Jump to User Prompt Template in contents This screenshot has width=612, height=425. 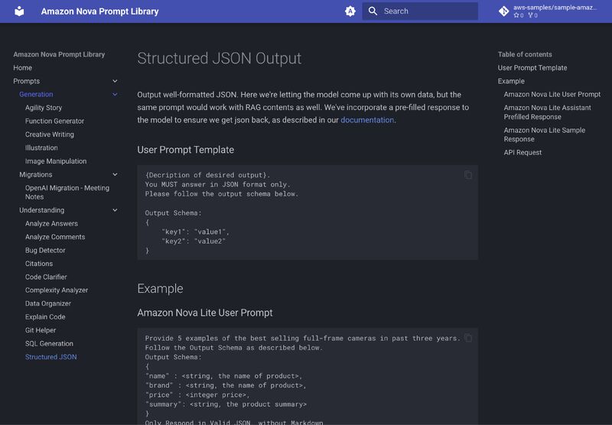532,68
